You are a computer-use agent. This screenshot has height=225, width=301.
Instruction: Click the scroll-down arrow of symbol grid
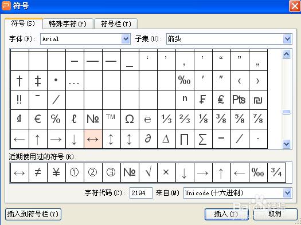pyautogui.click(x=287, y=144)
